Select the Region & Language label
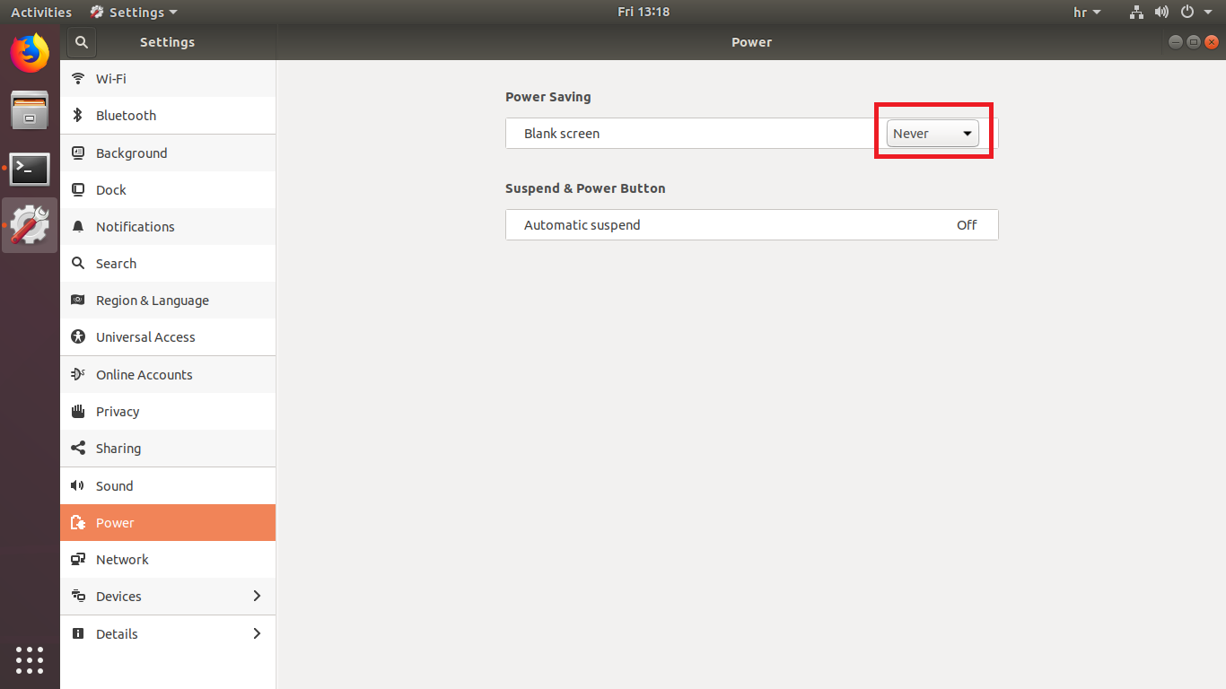The width and height of the screenshot is (1226, 689). pos(153,301)
